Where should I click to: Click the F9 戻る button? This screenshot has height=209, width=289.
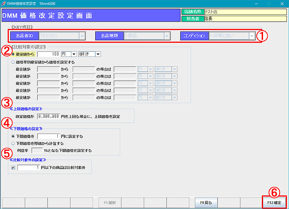206,202
